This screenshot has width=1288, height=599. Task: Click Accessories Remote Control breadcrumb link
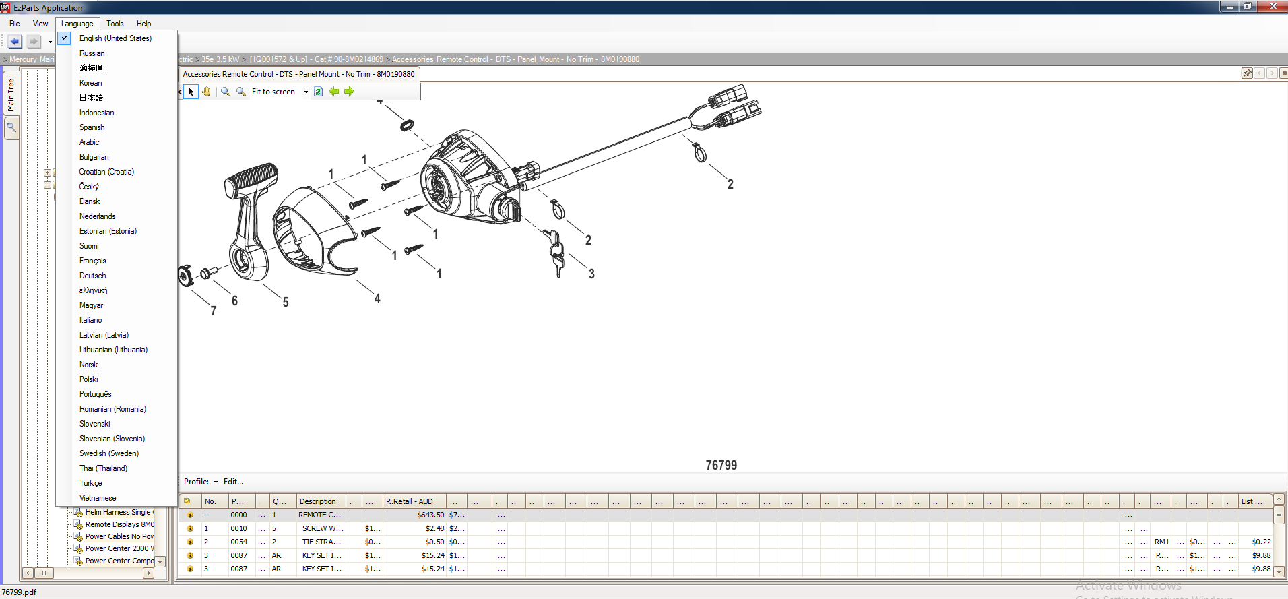pos(515,59)
